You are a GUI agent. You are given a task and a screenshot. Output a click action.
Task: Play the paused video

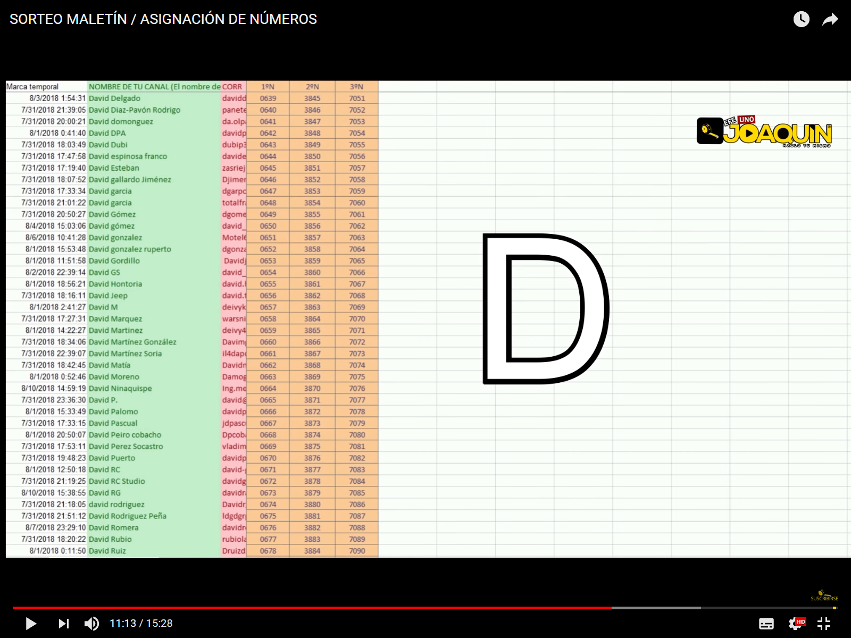coord(31,623)
